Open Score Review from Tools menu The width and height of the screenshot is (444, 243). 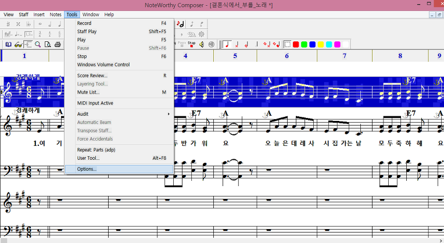(x=119, y=76)
